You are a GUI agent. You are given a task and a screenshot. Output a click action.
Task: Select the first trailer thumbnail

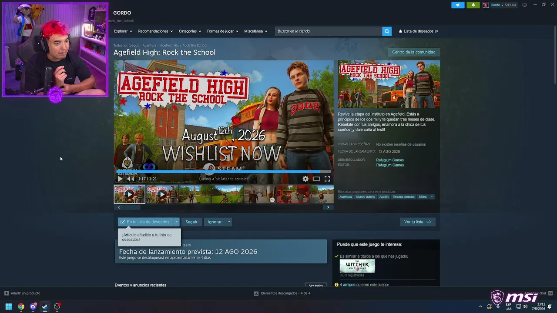[x=129, y=194]
